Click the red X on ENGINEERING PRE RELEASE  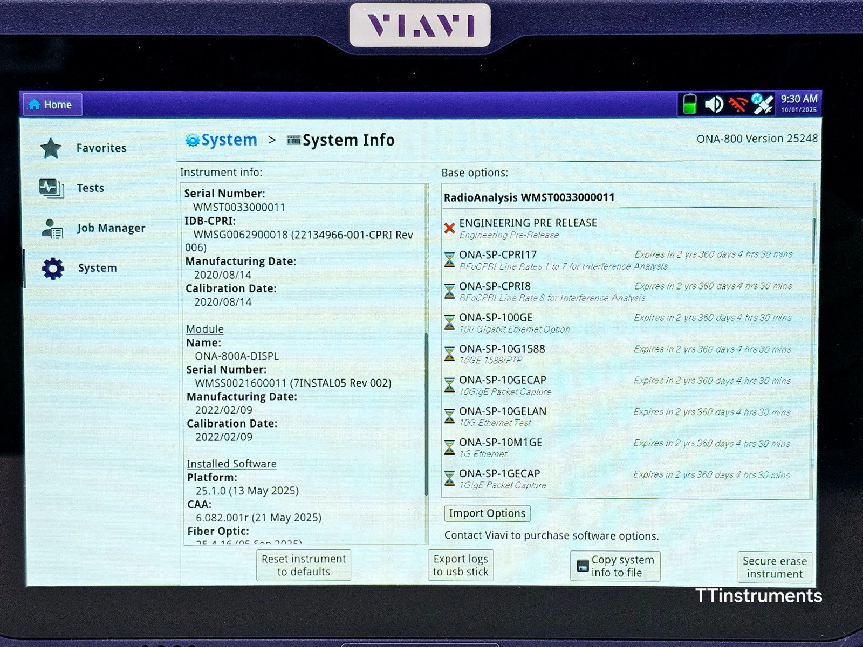coord(450,226)
